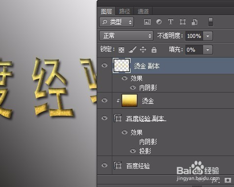
Task: Hide the 百度经验 副本 layer
Action: [x=104, y=118]
